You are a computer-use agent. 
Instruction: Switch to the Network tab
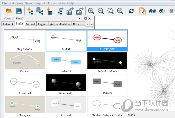coord(8,24)
